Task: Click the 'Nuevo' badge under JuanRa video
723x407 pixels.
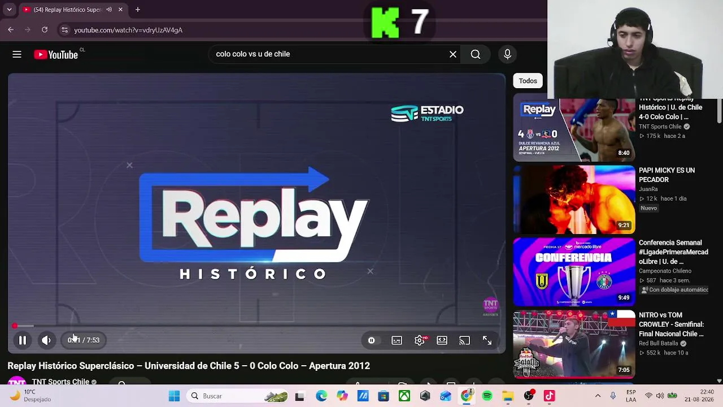Action: pyautogui.click(x=648, y=208)
